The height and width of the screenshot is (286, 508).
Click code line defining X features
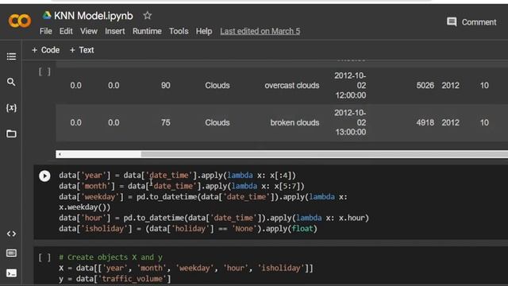tap(186, 269)
